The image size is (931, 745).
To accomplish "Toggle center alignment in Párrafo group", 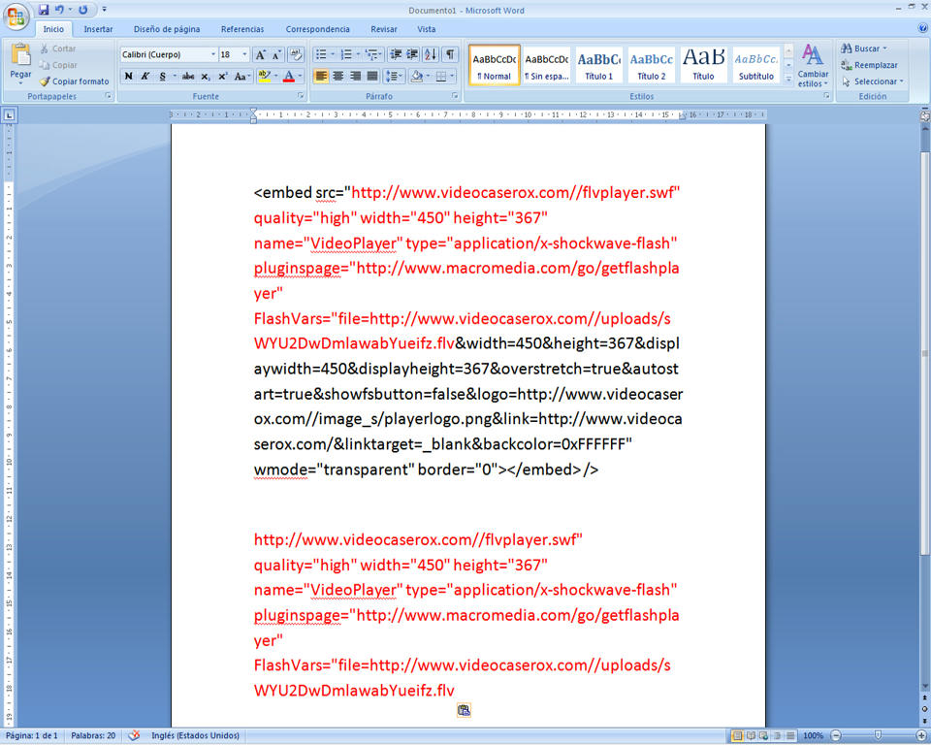I will point(338,76).
